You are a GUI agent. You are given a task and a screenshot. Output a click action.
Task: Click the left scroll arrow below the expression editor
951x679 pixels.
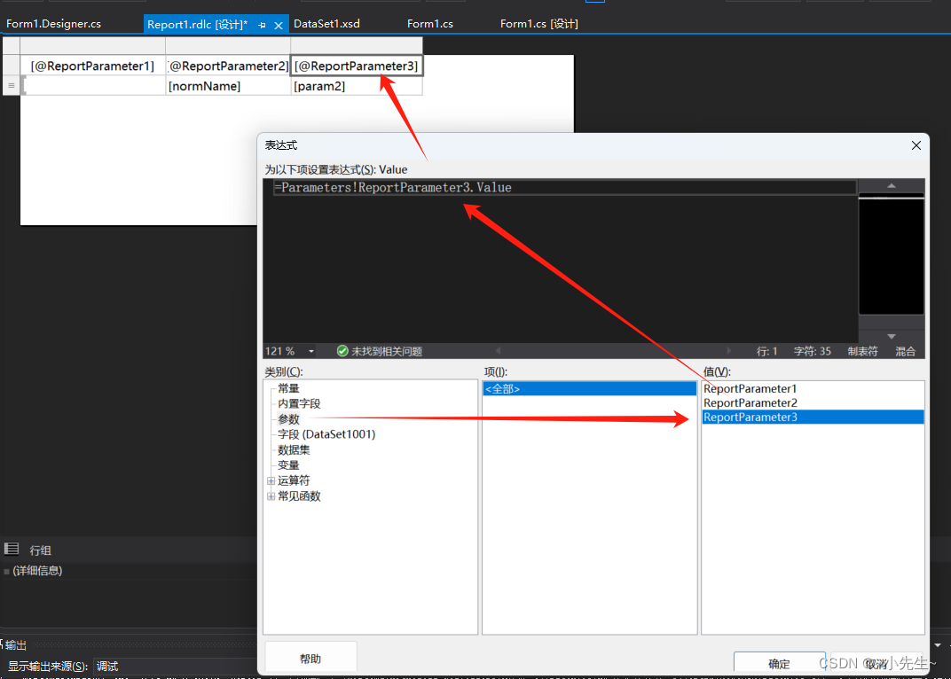click(x=497, y=350)
